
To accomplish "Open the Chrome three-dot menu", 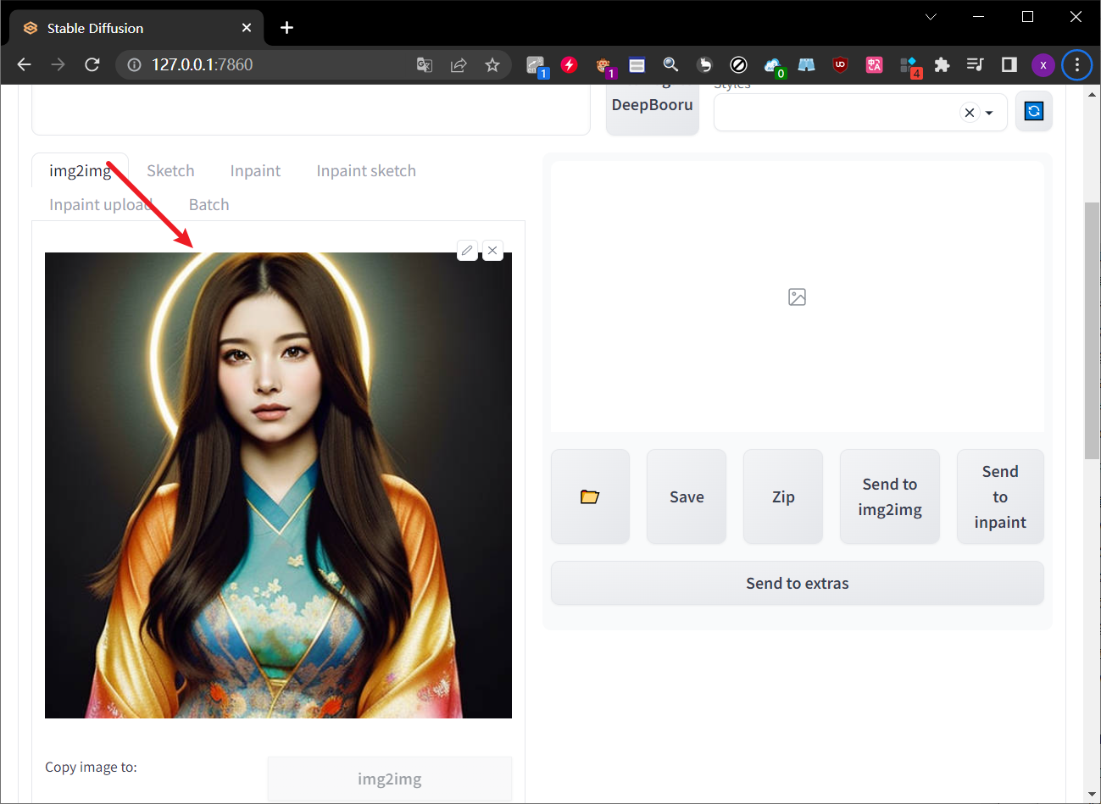I will (x=1077, y=64).
